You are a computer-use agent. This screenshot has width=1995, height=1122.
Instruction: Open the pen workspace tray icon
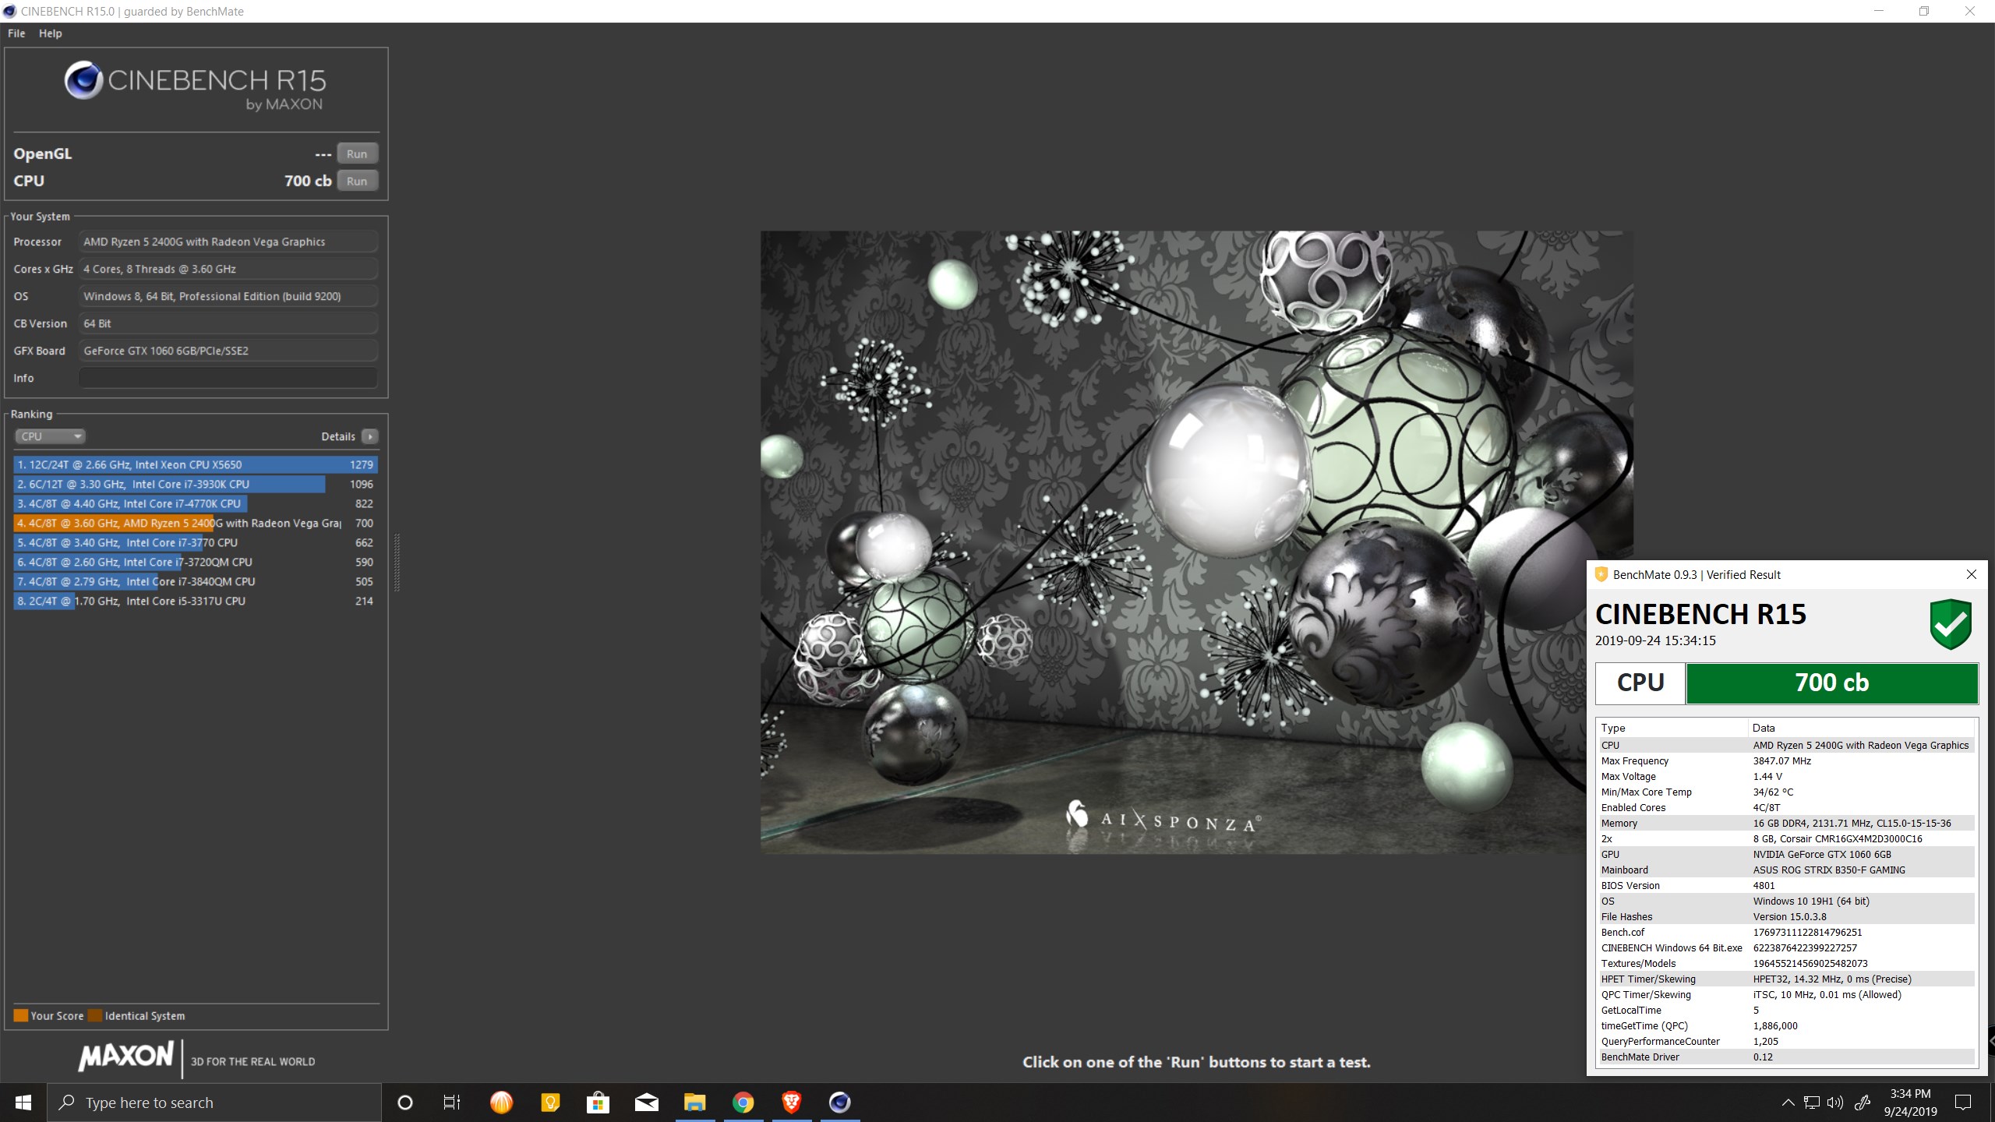[x=1863, y=1103]
